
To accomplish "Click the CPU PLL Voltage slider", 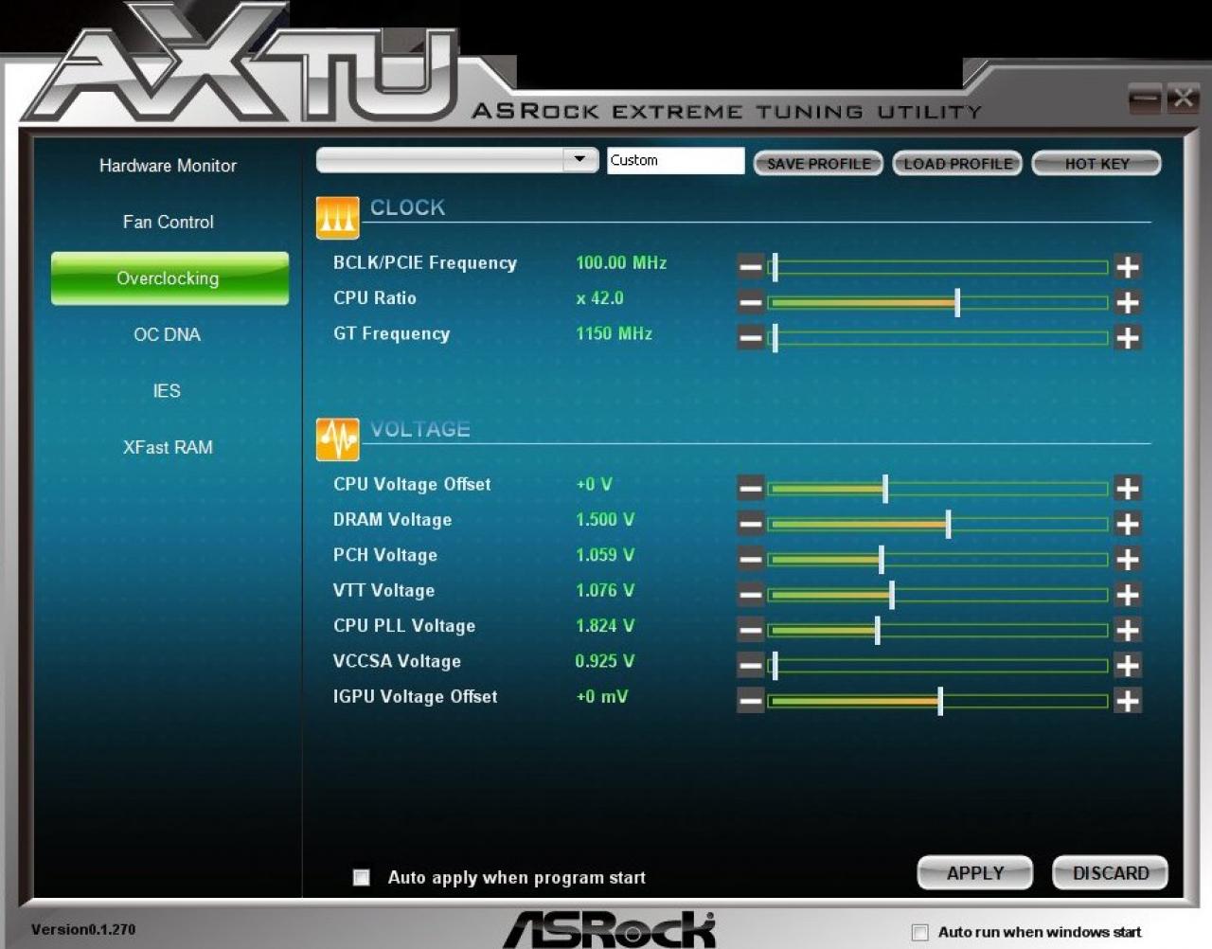I will pos(937,630).
